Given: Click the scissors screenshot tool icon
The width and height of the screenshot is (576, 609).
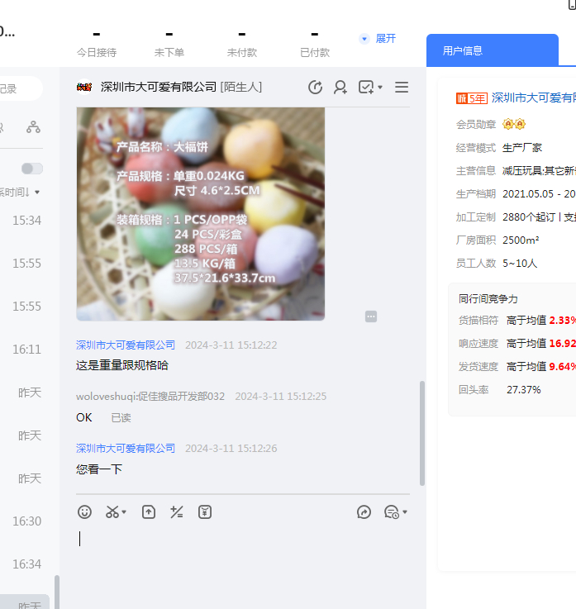Looking at the screenshot, I should (x=112, y=512).
